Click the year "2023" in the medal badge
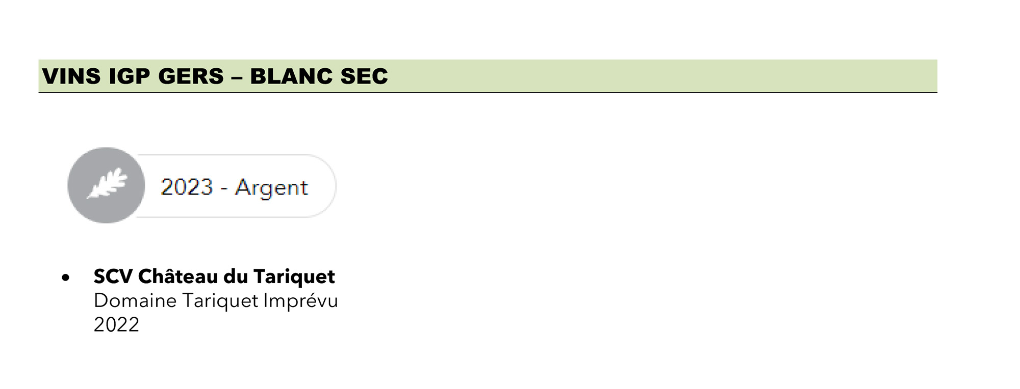This screenshot has width=1020, height=389. [x=187, y=187]
